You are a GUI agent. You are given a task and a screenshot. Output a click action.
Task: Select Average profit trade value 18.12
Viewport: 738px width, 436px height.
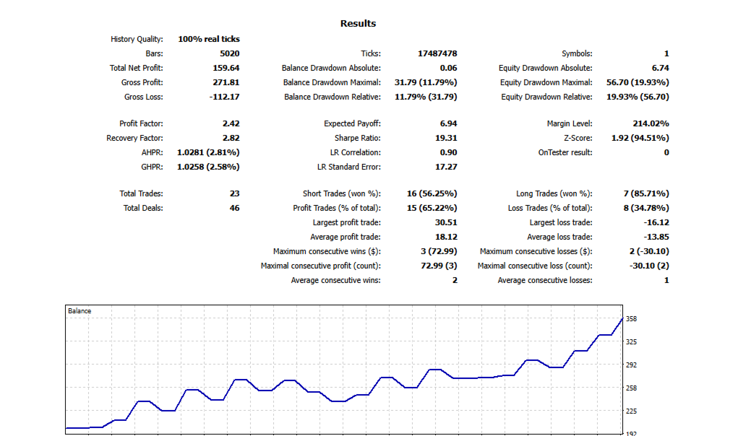(x=446, y=237)
